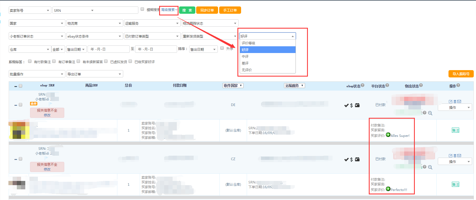
Task: Click help icon next to 物流状态 header
Action: pyautogui.click(x=421, y=85)
